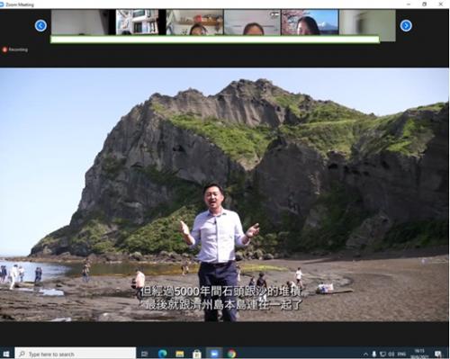Click the Windows Start button
Screen dimensions: 450x359
5,354
